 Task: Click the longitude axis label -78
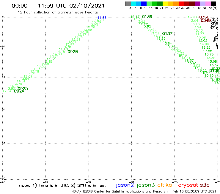click(175, 182)
